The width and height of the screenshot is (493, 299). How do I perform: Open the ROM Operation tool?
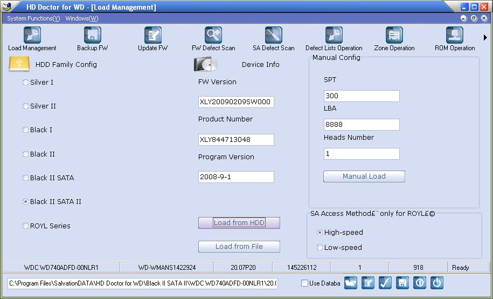pyautogui.click(x=455, y=35)
